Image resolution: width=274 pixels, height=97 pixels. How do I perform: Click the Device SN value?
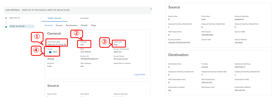(89, 59)
